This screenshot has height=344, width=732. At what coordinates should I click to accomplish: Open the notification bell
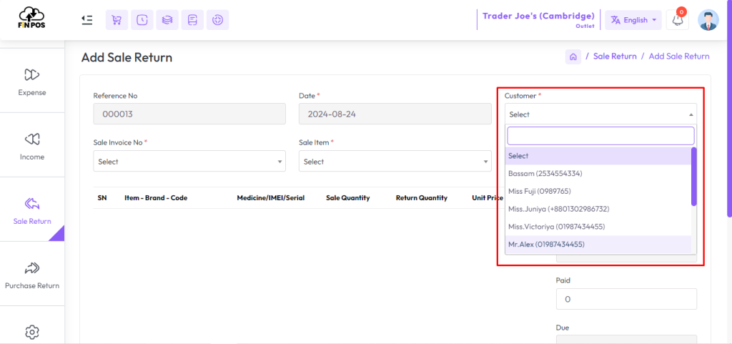[678, 19]
